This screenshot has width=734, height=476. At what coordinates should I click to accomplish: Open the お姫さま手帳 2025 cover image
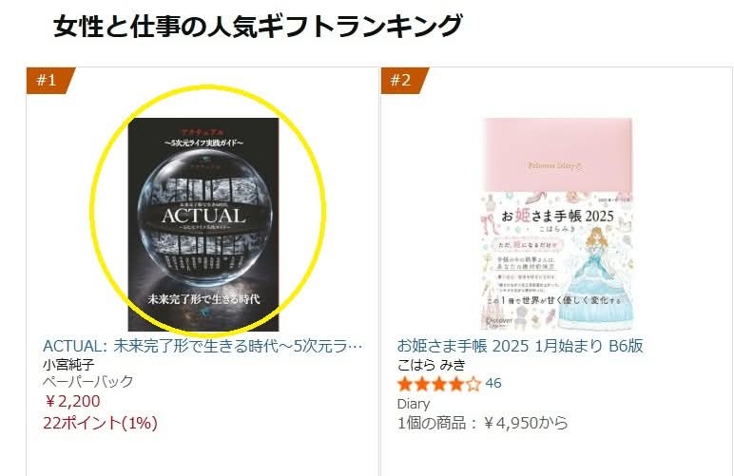pyautogui.click(x=557, y=224)
